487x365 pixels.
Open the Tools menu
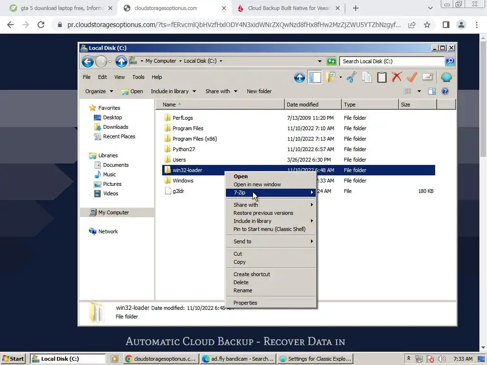[x=138, y=77]
